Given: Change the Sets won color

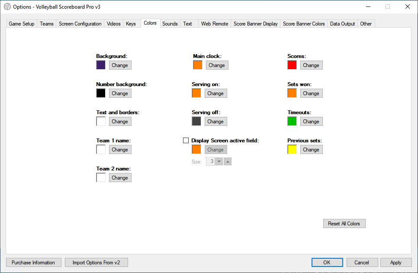Looking at the screenshot, I should point(311,93).
